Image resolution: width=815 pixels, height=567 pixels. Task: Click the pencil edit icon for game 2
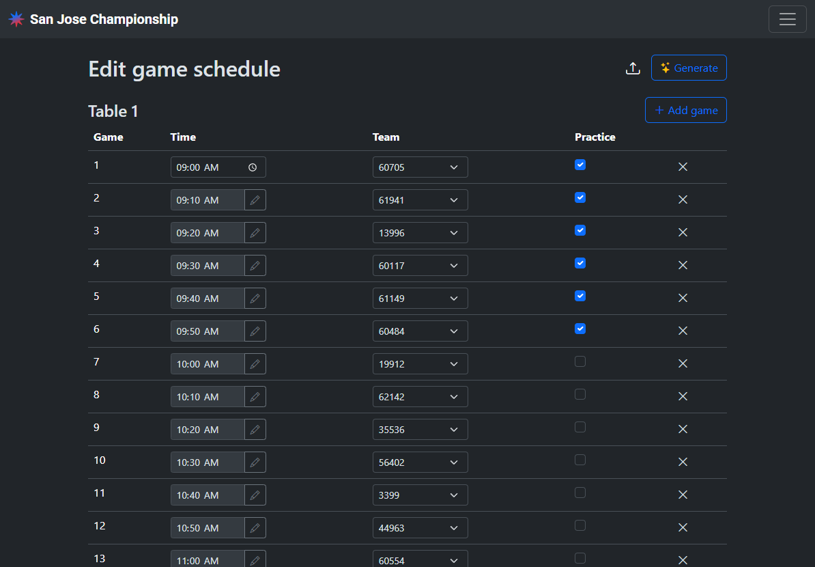coord(255,200)
